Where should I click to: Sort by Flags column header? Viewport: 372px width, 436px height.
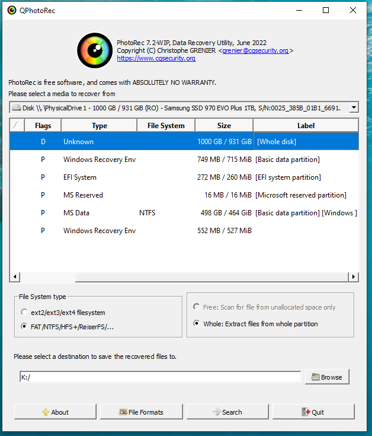[x=43, y=125]
